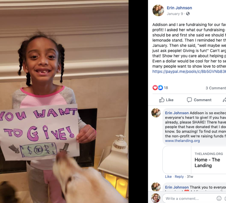
Task: Open the Home - The Landing preview card
Action: tap(194, 160)
